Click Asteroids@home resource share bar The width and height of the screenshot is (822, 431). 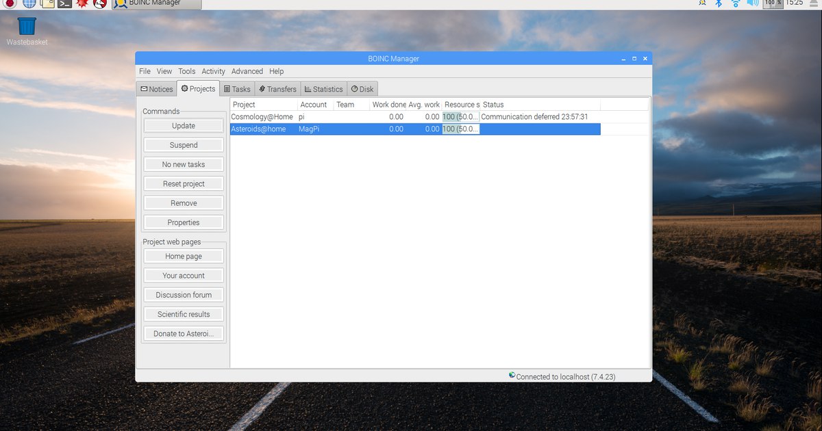460,129
